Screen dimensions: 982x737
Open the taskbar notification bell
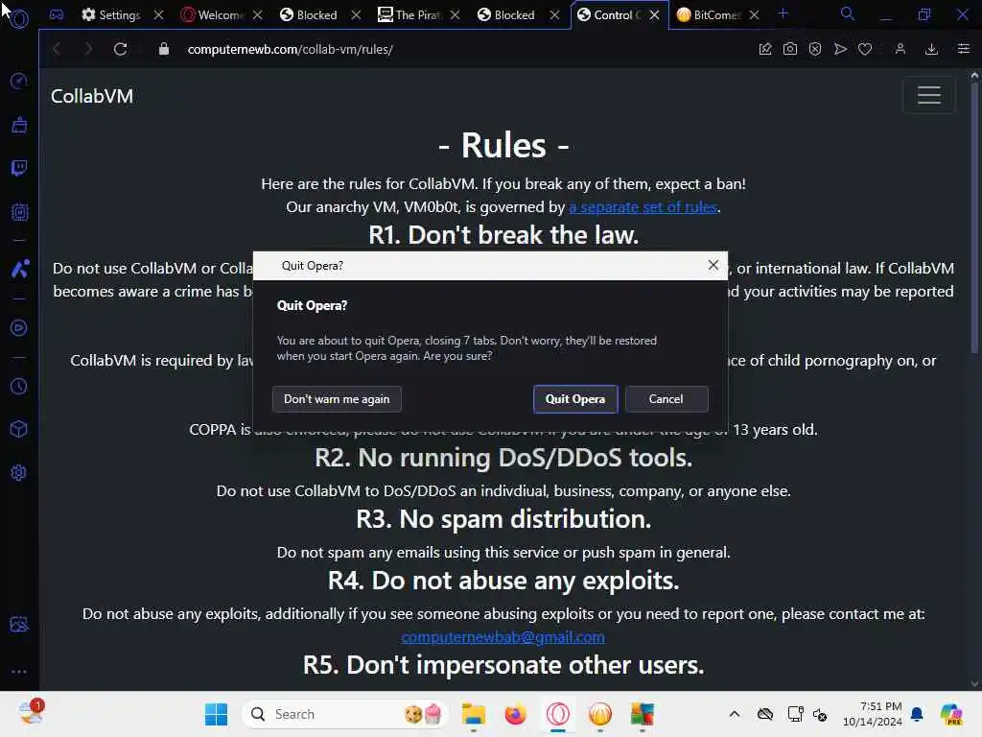click(x=917, y=714)
